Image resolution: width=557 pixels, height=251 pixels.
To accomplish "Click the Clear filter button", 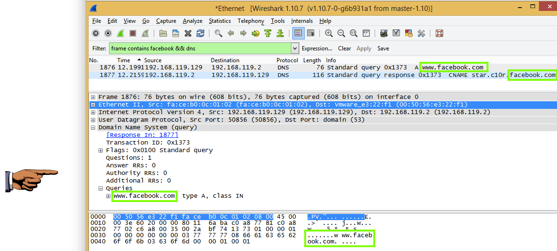I will point(344,48).
